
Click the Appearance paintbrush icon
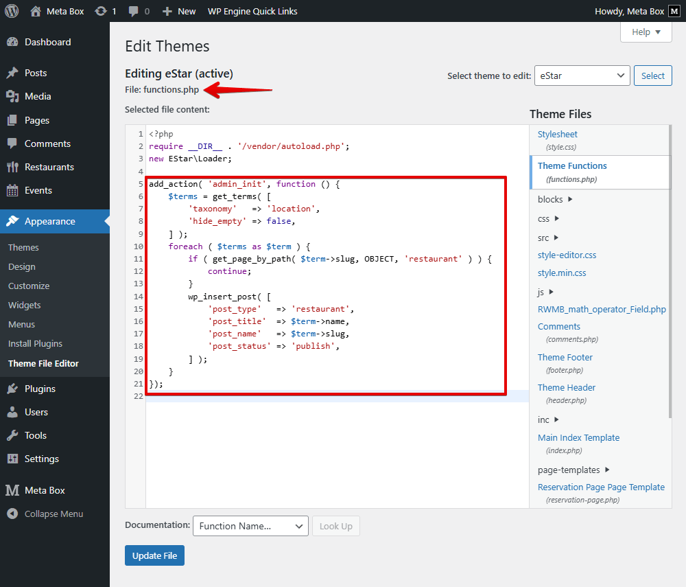click(x=12, y=221)
